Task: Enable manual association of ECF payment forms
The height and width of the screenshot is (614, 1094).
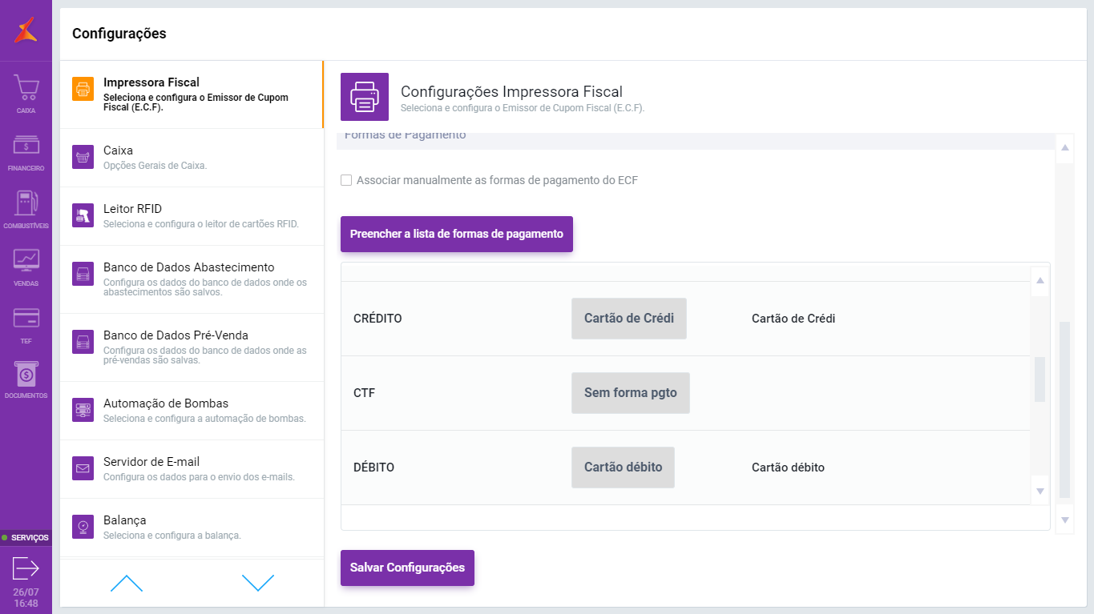Action: (x=346, y=180)
